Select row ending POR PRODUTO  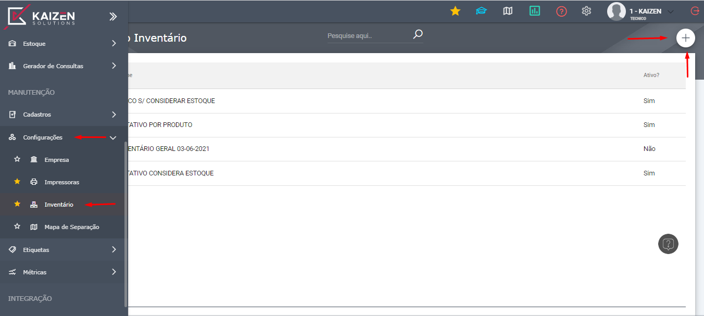pos(407,125)
